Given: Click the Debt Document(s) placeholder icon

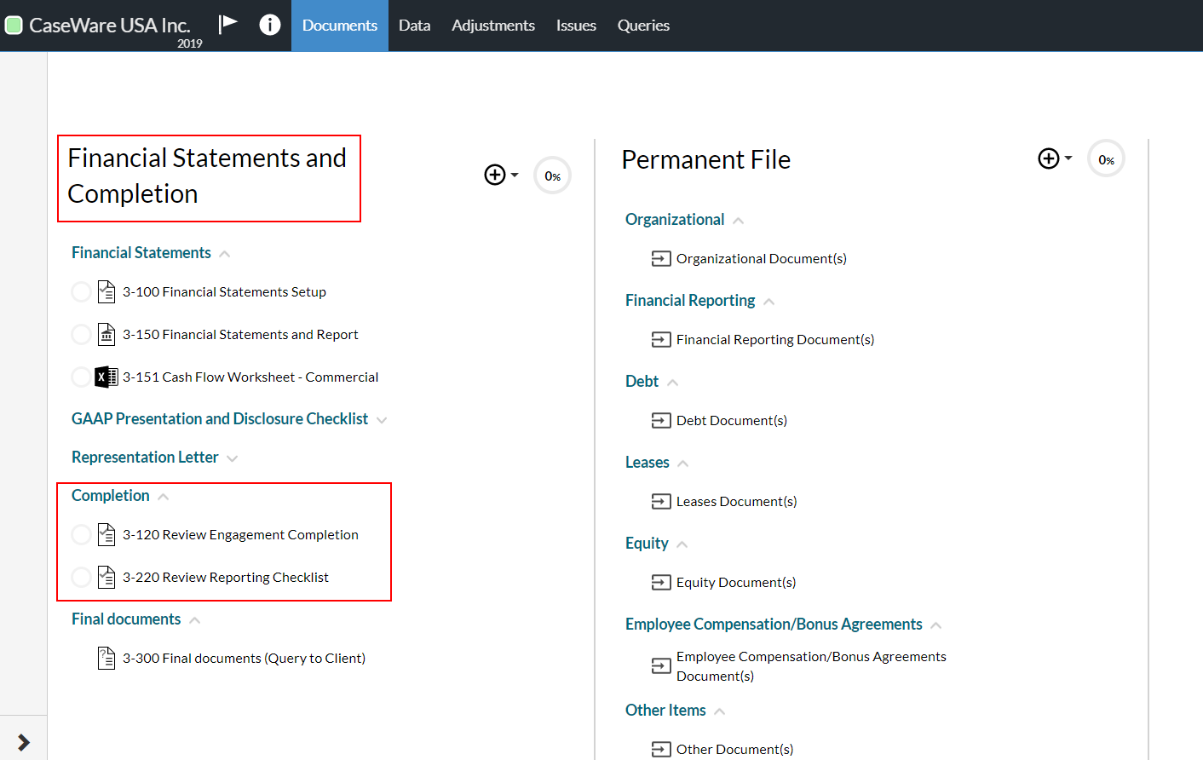Looking at the screenshot, I should [661, 420].
